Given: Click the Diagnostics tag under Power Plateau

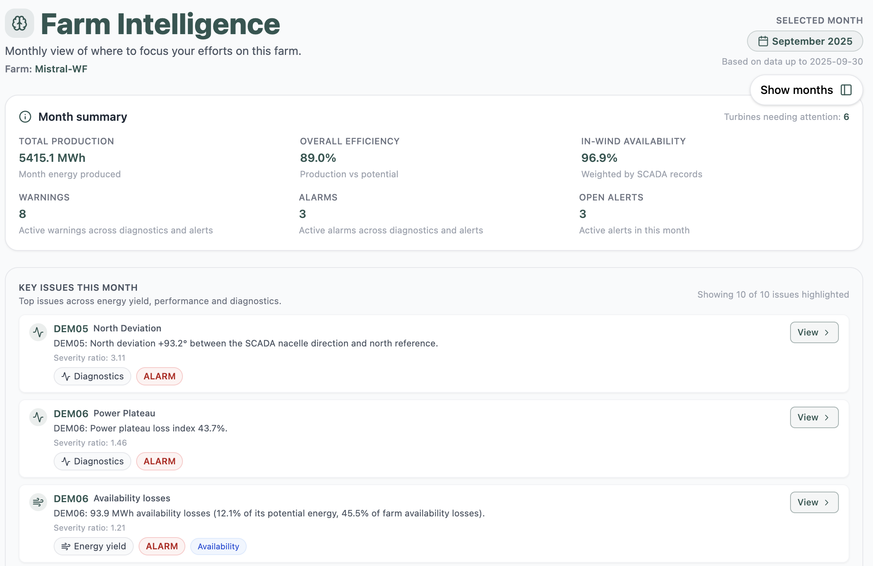Looking at the screenshot, I should click(92, 462).
